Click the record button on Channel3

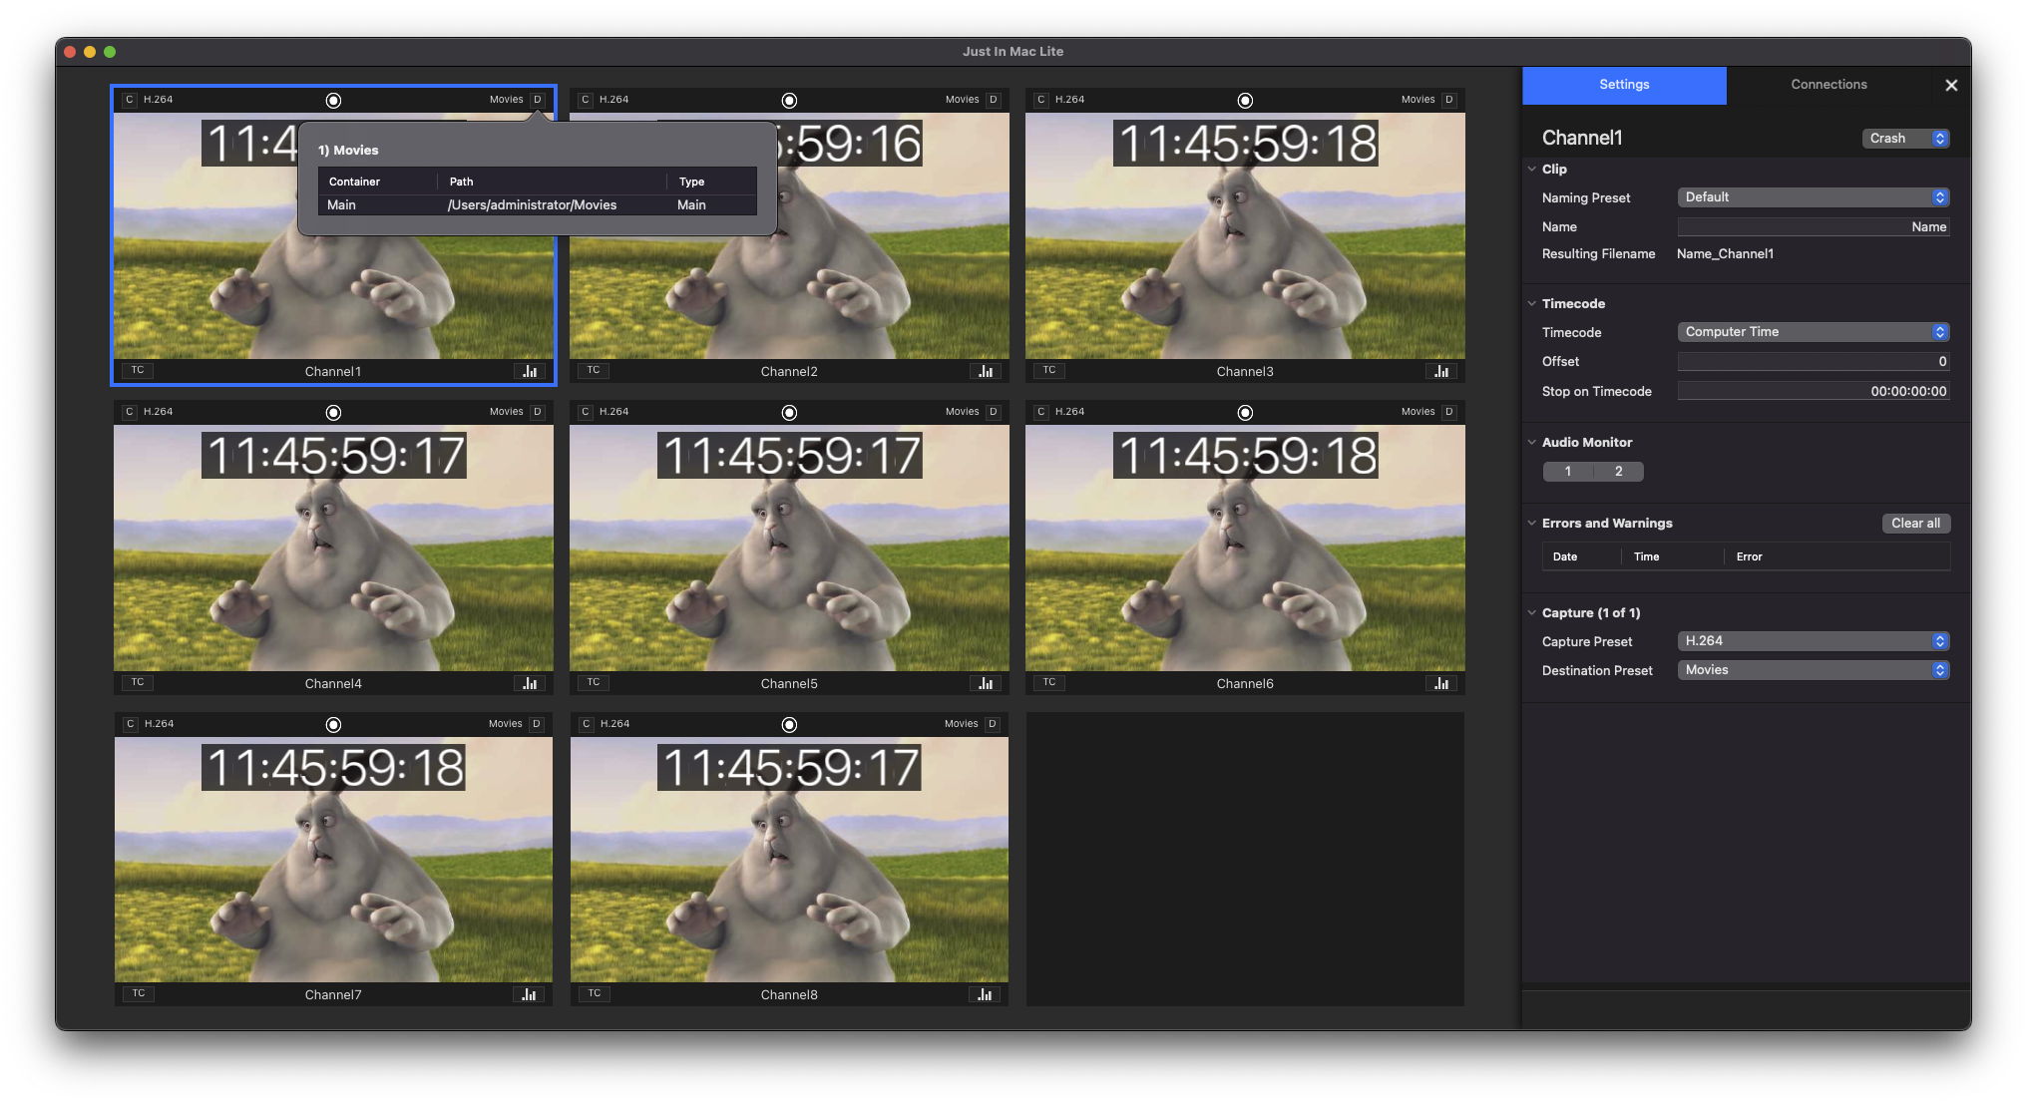pos(1245,100)
